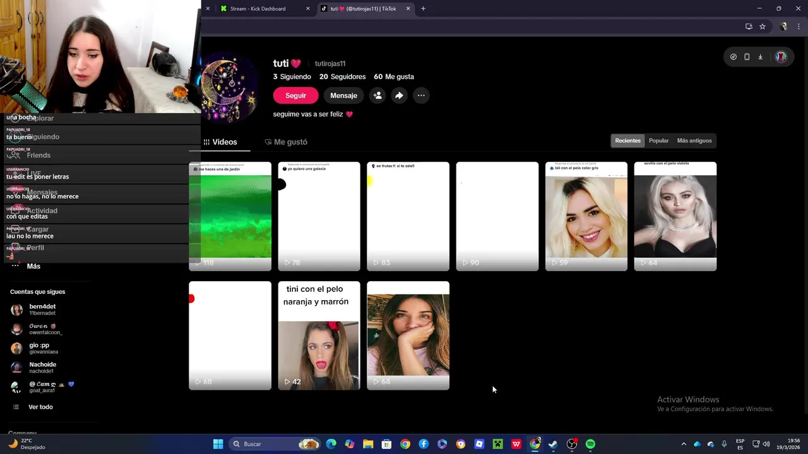
Task: Switch to Me gustó tab
Action: click(286, 142)
